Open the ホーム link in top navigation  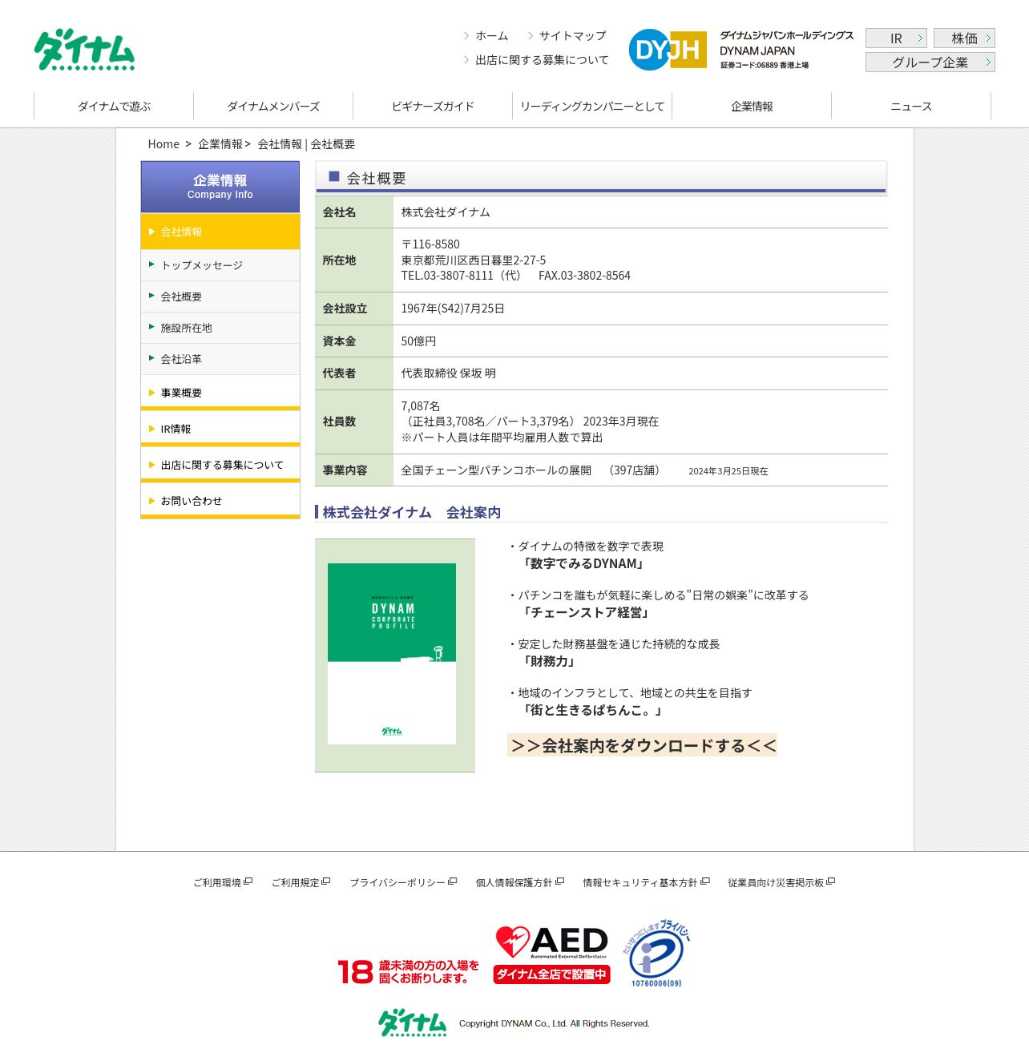pos(491,36)
